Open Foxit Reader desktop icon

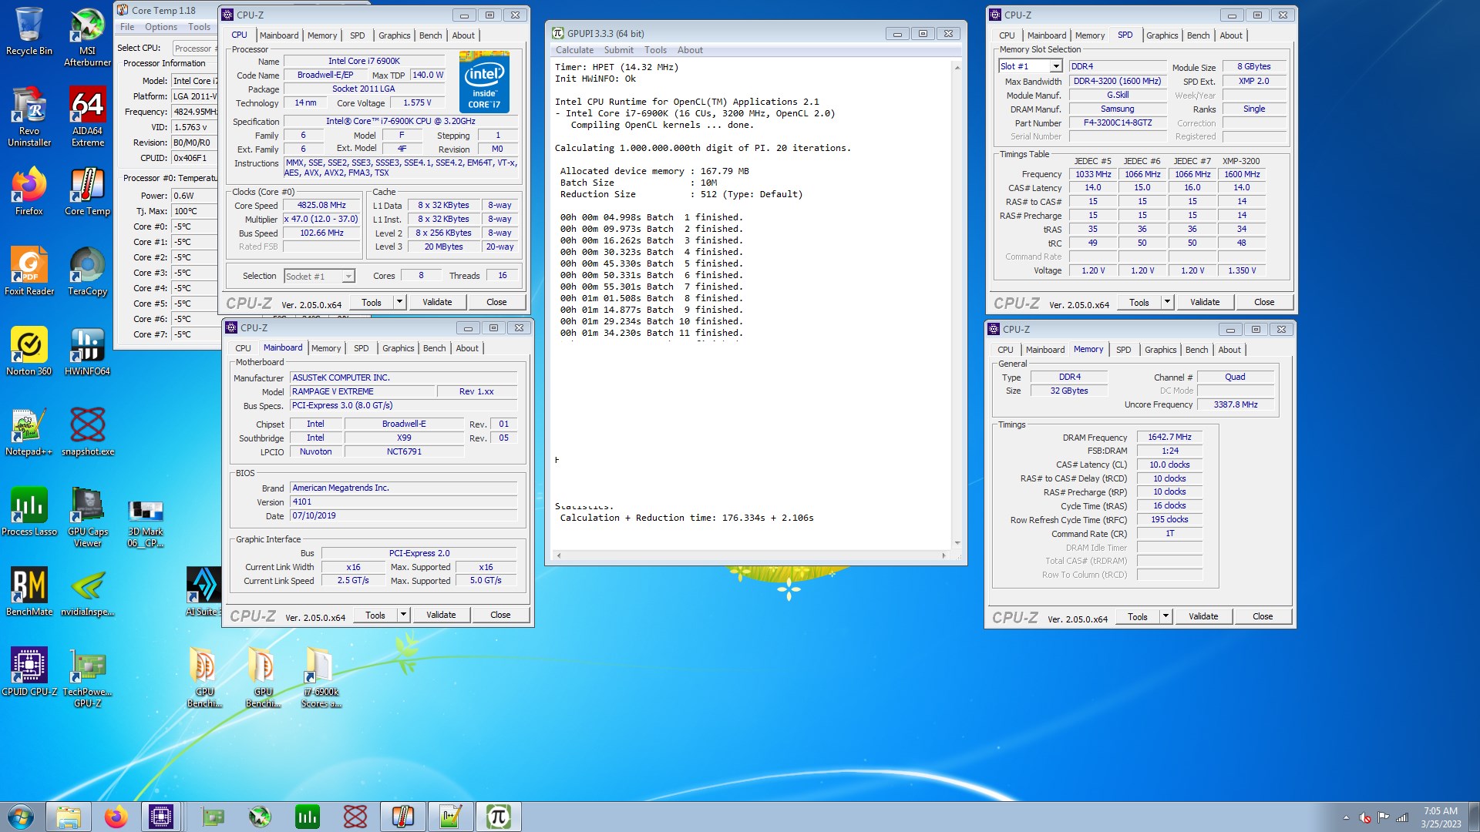coord(29,271)
